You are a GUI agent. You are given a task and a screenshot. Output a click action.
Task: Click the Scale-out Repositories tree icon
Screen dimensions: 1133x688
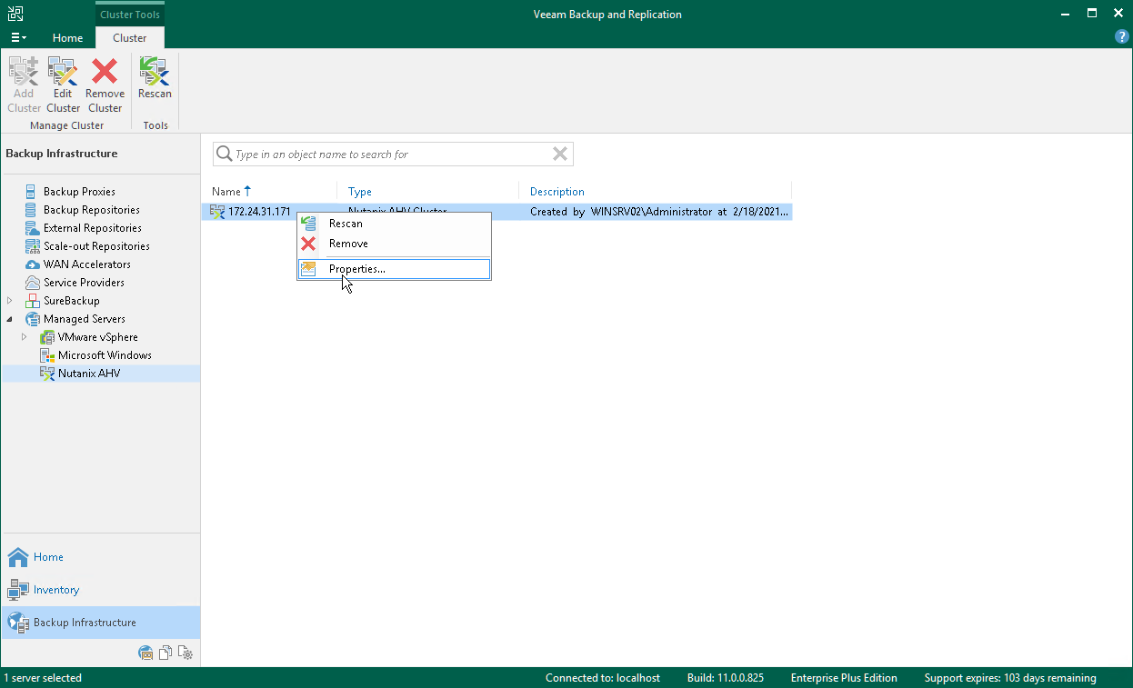tap(33, 246)
